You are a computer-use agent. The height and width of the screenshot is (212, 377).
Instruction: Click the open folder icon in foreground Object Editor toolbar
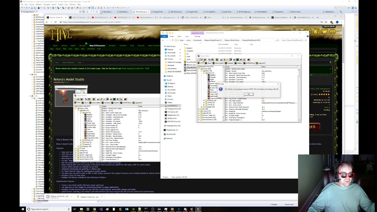[201, 60]
